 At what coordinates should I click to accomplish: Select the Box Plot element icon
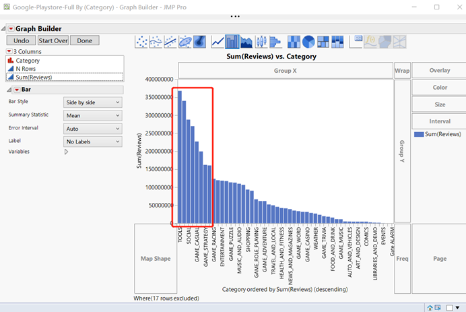pyautogui.click(x=261, y=42)
